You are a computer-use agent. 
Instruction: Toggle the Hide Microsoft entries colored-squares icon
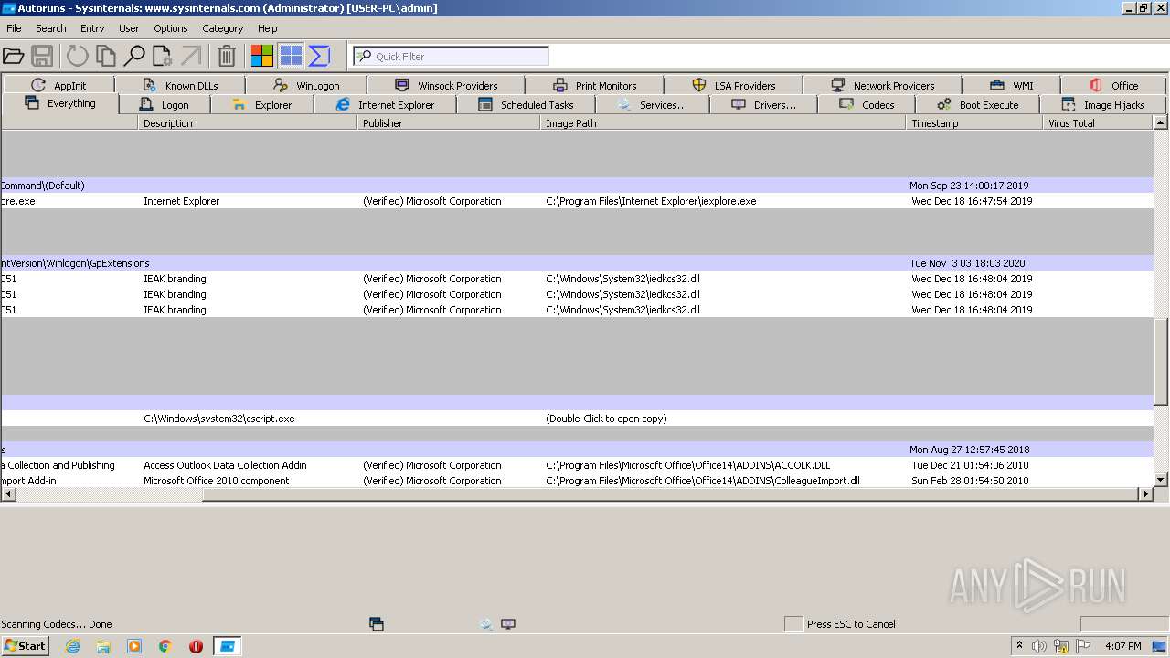262,57
